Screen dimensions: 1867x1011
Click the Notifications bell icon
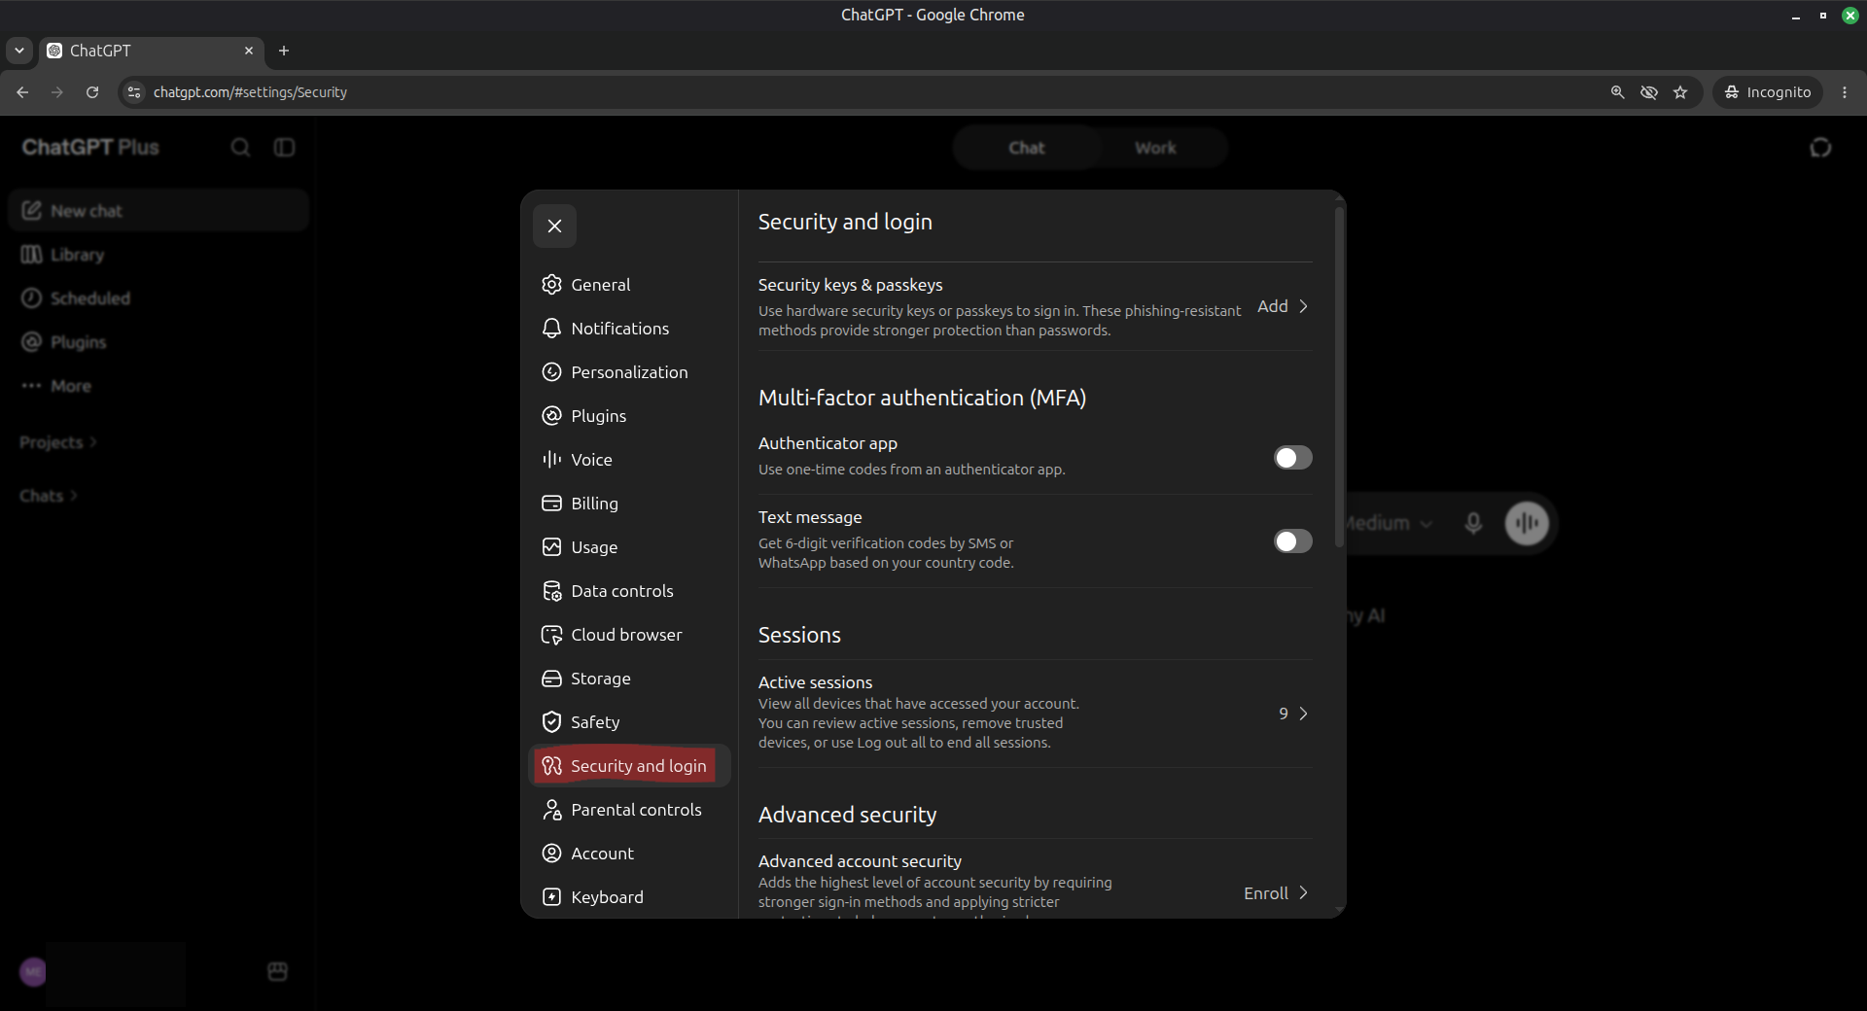[551, 329]
